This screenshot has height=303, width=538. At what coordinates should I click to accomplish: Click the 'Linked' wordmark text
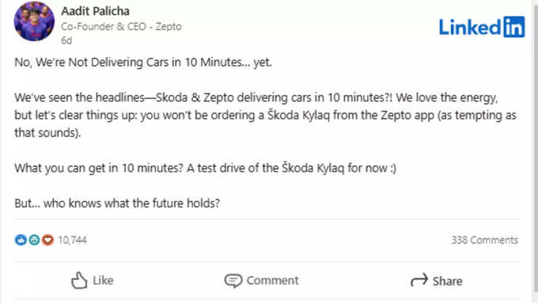coord(470,27)
